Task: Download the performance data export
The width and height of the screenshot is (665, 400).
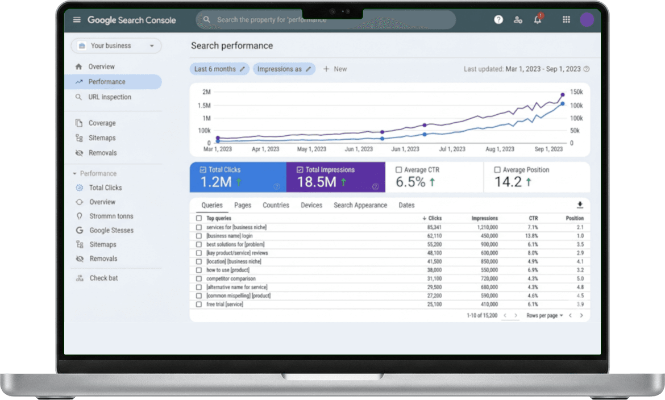Action: tap(580, 205)
